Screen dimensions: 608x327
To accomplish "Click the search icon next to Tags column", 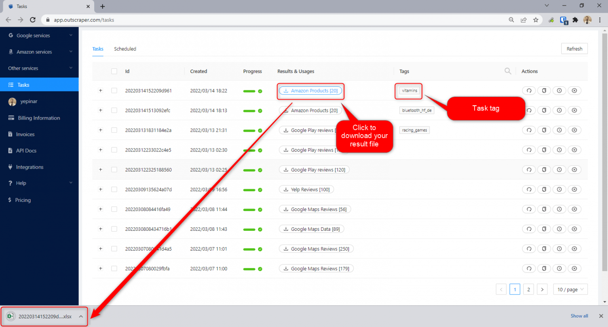I will point(508,71).
